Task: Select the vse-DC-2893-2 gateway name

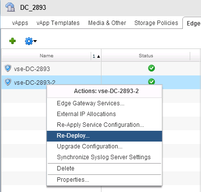Action: [x=34, y=82]
